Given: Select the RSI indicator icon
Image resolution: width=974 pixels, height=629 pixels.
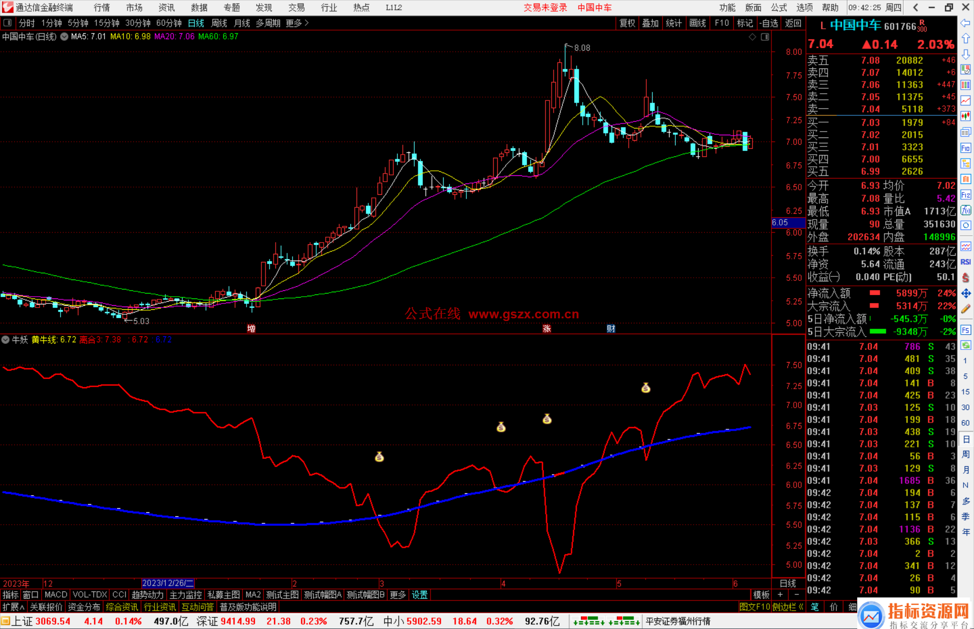Looking at the screenshot, I should click(965, 262).
